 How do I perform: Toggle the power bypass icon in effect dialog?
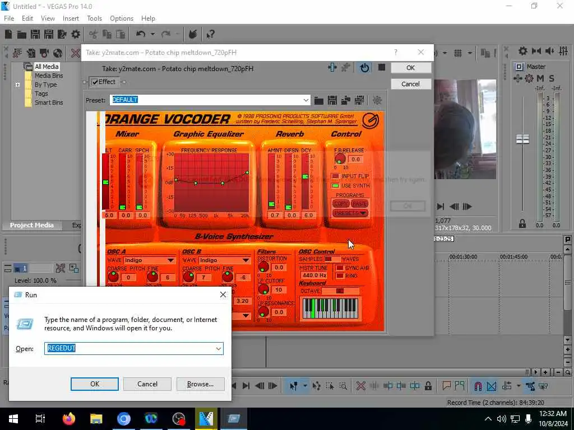pyautogui.click(x=364, y=68)
